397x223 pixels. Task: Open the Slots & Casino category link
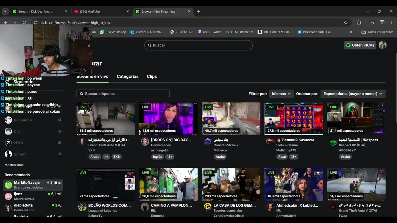[x=287, y=145]
